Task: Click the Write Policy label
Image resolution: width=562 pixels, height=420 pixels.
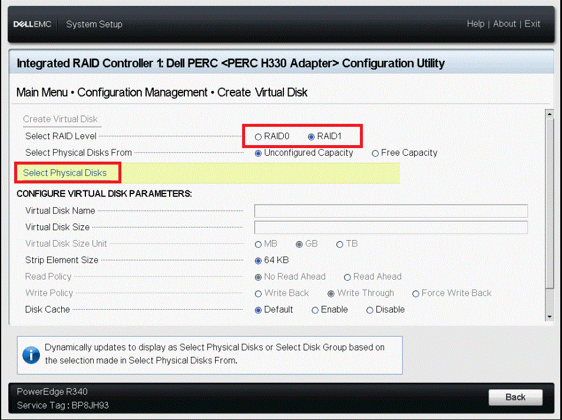Action: click(49, 293)
